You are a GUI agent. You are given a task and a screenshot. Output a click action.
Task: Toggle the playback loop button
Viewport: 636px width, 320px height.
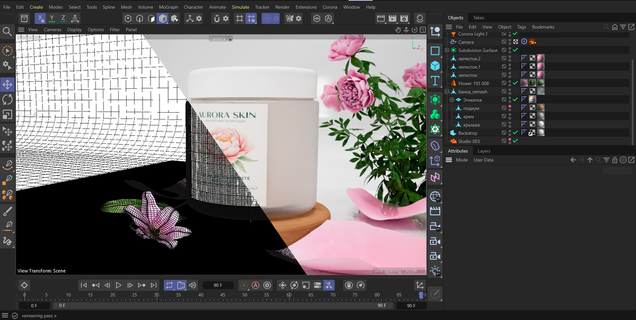pyautogui.click(x=169, y=285)
